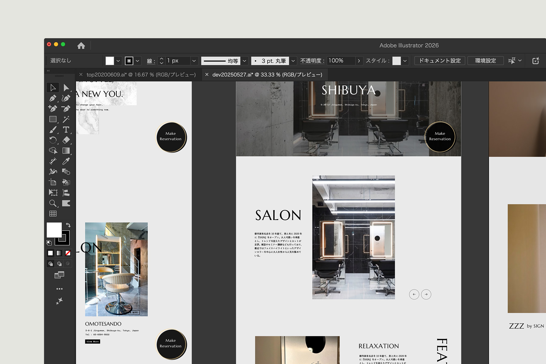Click the Home icon

(x=81, y=45)
